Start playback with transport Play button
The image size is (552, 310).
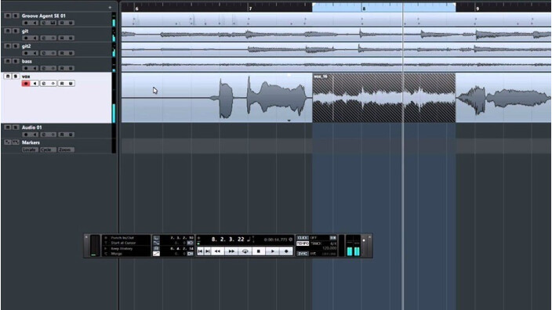273,251
